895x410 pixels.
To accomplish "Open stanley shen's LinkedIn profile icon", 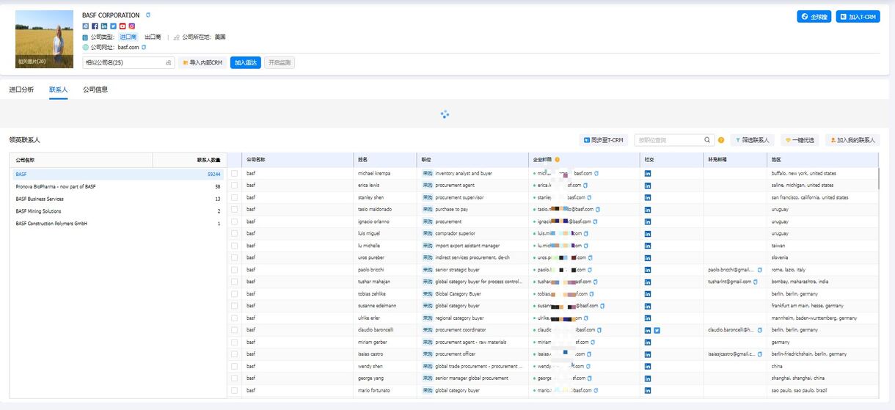I will (x=648, y=197).
